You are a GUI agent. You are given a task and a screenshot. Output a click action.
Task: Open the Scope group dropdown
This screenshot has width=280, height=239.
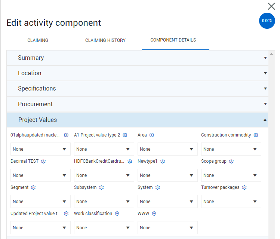click(231, 175)
